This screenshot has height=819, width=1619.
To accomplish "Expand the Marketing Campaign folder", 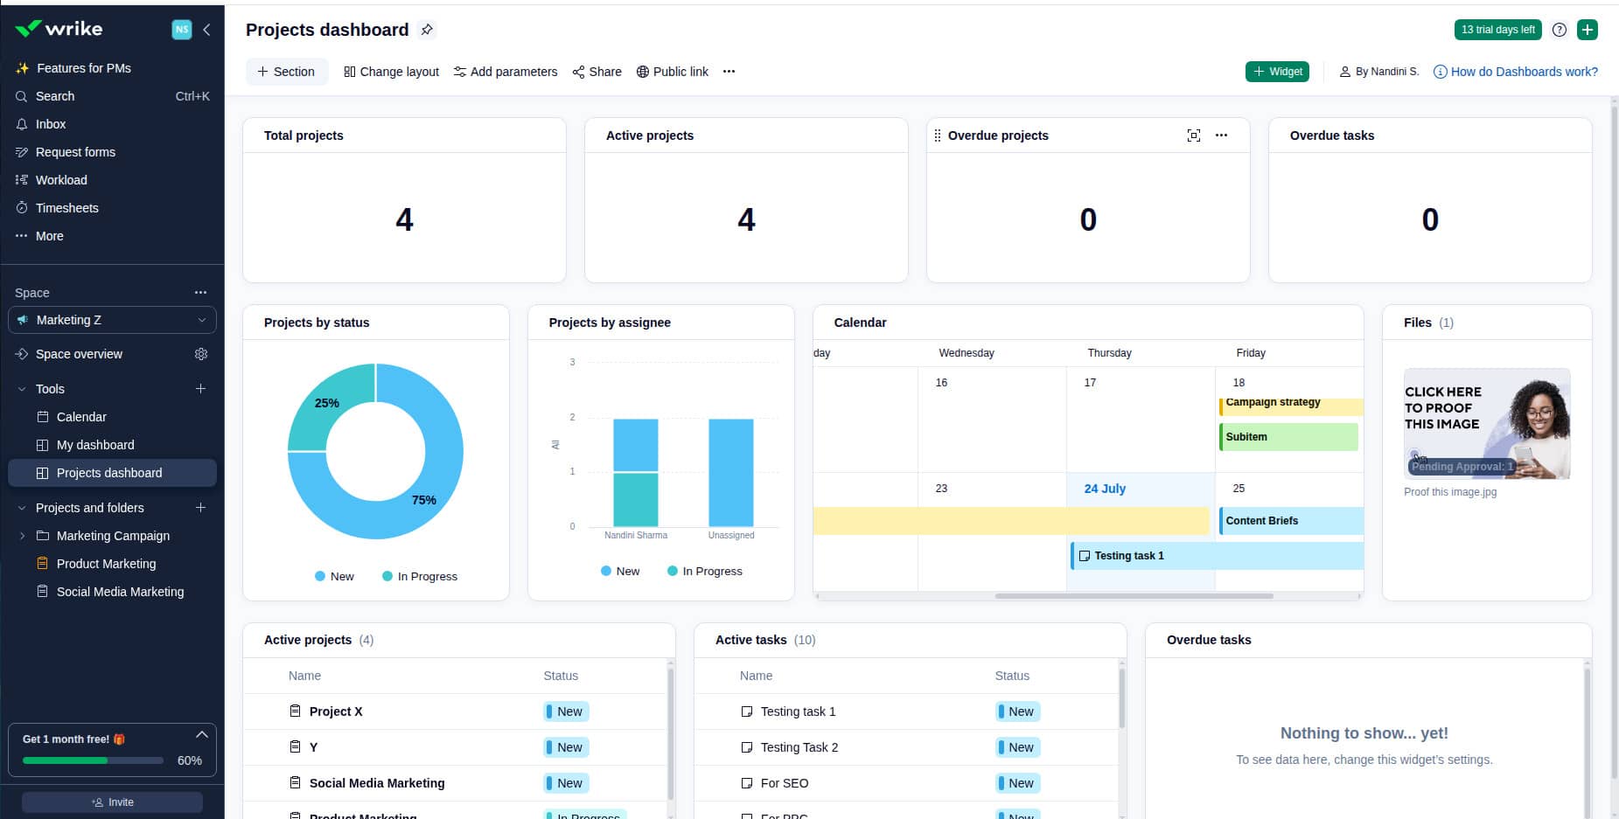I will [22, 536].
